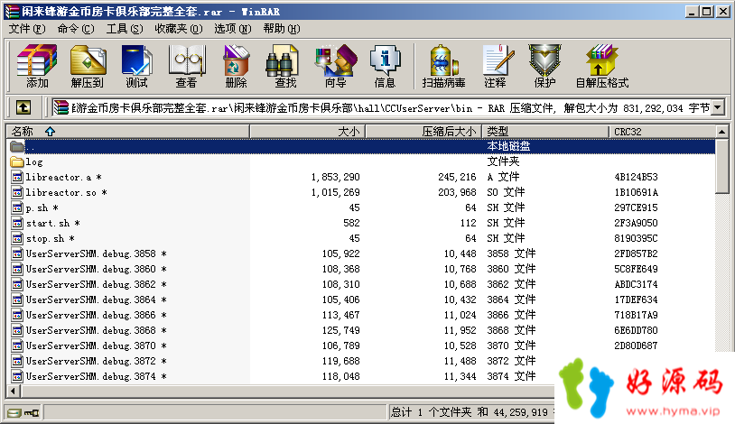The height and width of the screenshot is (424, 735).
Task: Sort by 类型 column header
Action: (x=545, y=132)
